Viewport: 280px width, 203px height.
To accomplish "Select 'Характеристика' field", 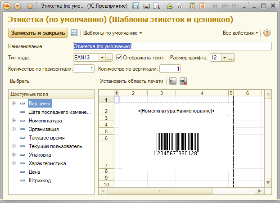I will point(47,163).
